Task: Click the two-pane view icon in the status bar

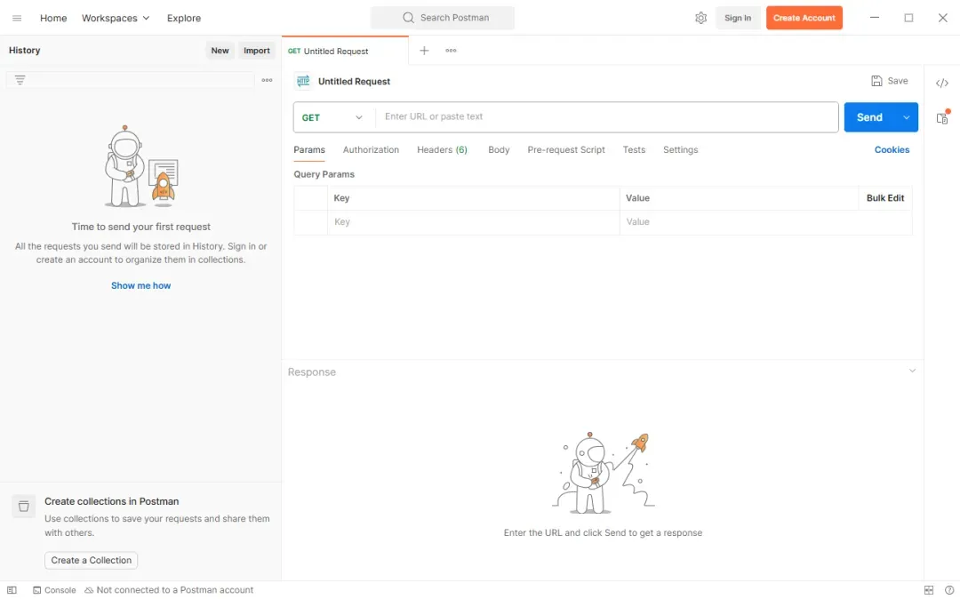Action: tap(929, 590)
